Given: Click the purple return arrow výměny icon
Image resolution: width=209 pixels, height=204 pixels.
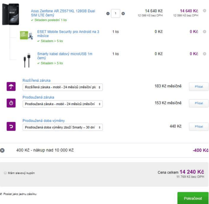Looking at the screenshot, I should (11, 126).
